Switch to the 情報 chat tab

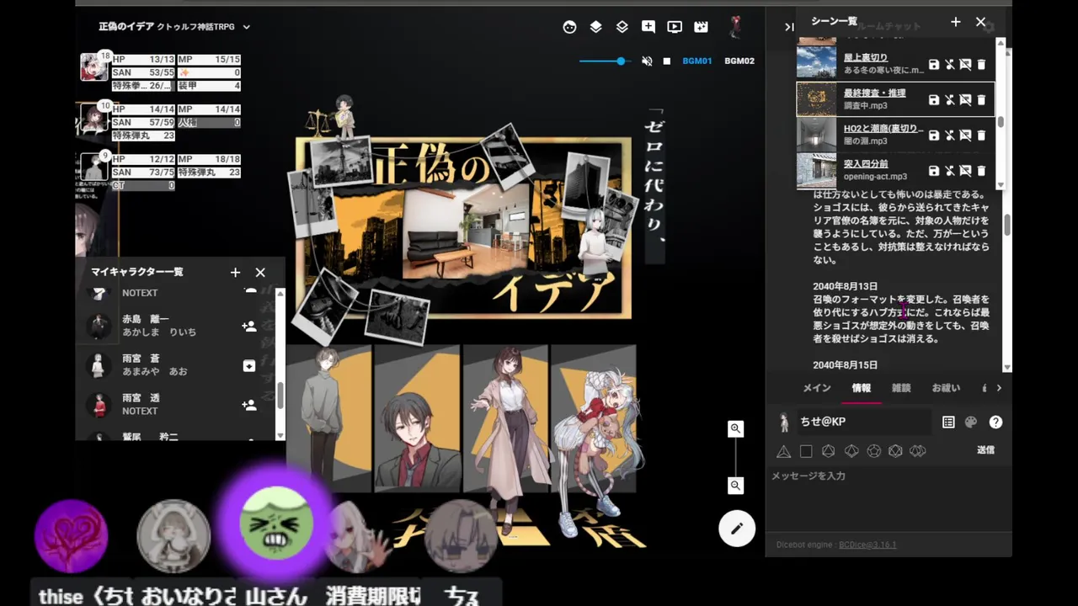(x=862, y=388)
